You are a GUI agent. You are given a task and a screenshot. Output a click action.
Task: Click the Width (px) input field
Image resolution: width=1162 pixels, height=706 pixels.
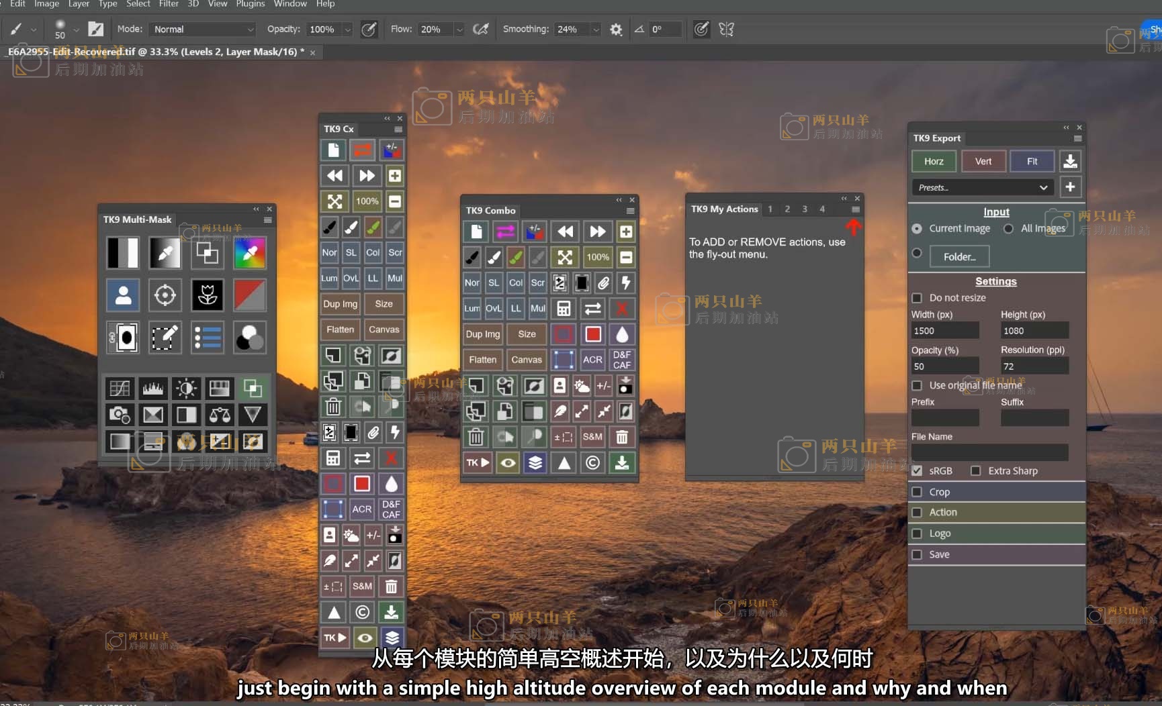coord(944,331)
